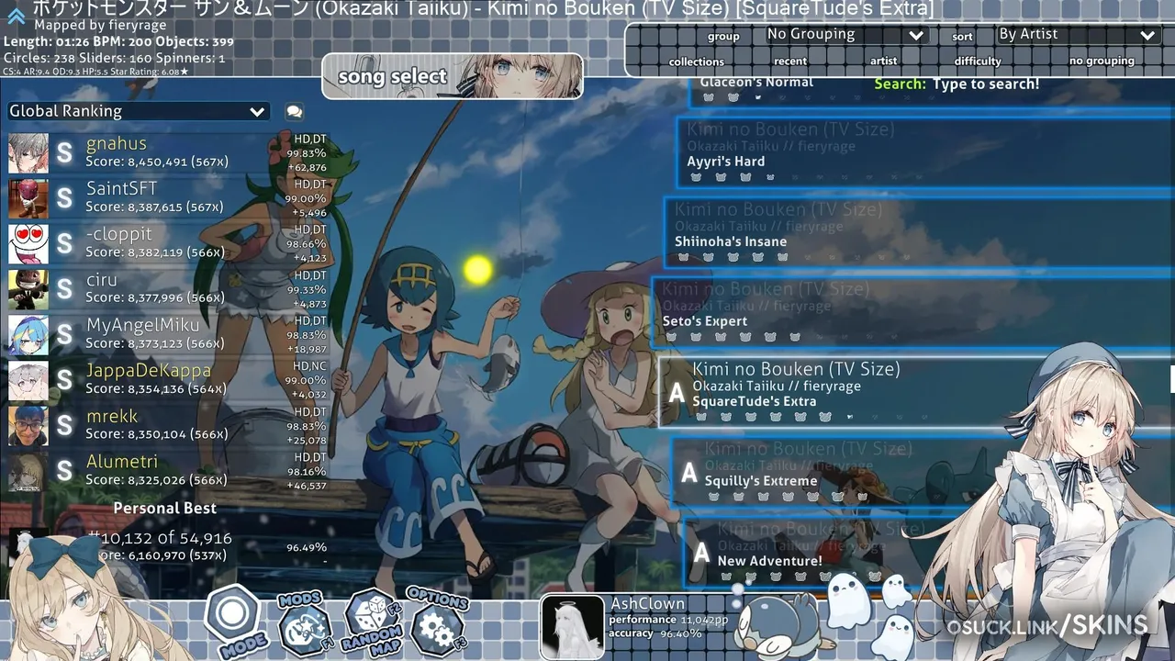Click AshClown profile avatar in bottom bar
The image size is (1175, 661).
pyautogui.click(x=572, y=627)
